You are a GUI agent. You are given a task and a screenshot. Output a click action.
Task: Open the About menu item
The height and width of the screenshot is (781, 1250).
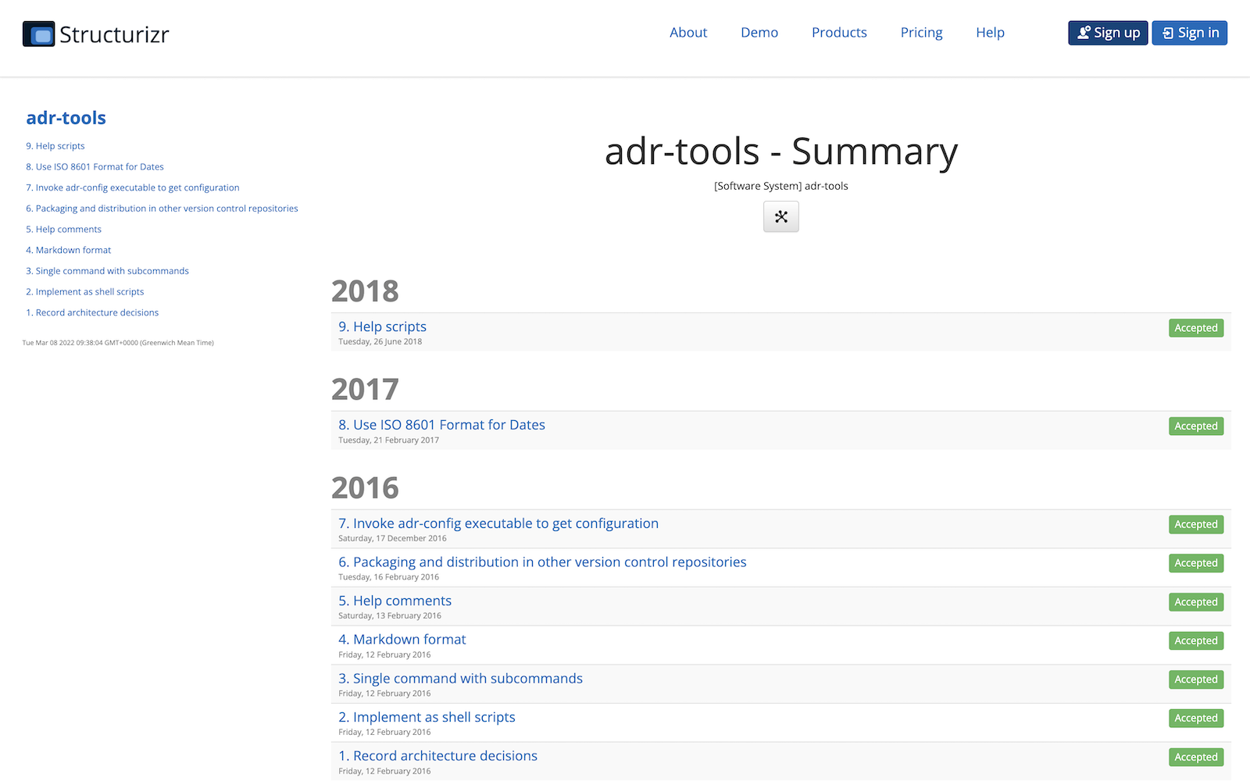point(687,32)
